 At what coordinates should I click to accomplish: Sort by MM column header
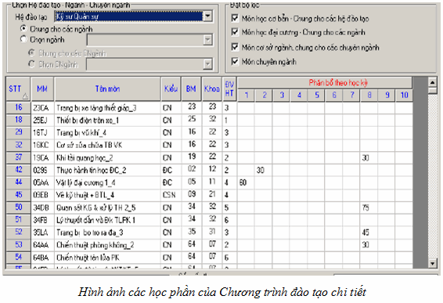tap(42, 89)
